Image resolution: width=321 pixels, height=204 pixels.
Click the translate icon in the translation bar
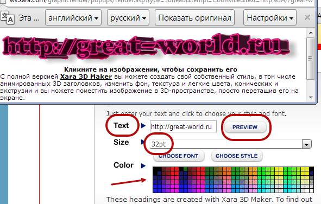pyautogui.click(x=8, y=18)
